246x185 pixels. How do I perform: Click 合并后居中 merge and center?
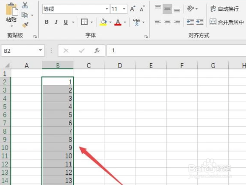227,22
